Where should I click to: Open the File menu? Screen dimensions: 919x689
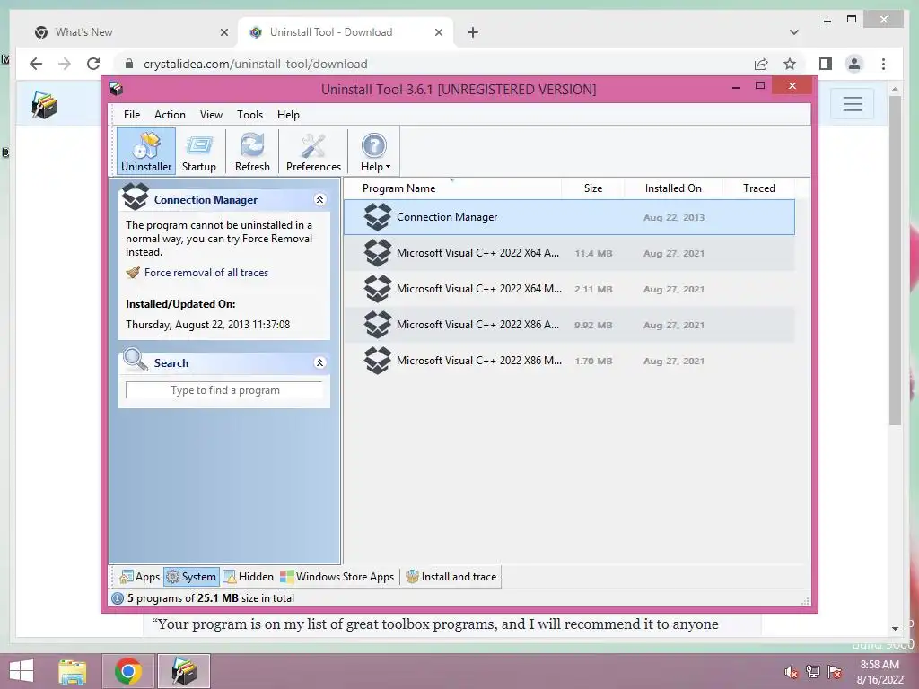(132, 115)
